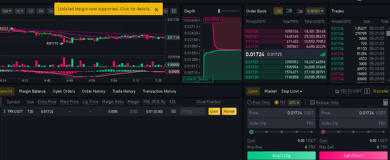Click the Buy/Long button
Image resolution: width=390 pixels, height=160 pixels.
tap(281, 156)
